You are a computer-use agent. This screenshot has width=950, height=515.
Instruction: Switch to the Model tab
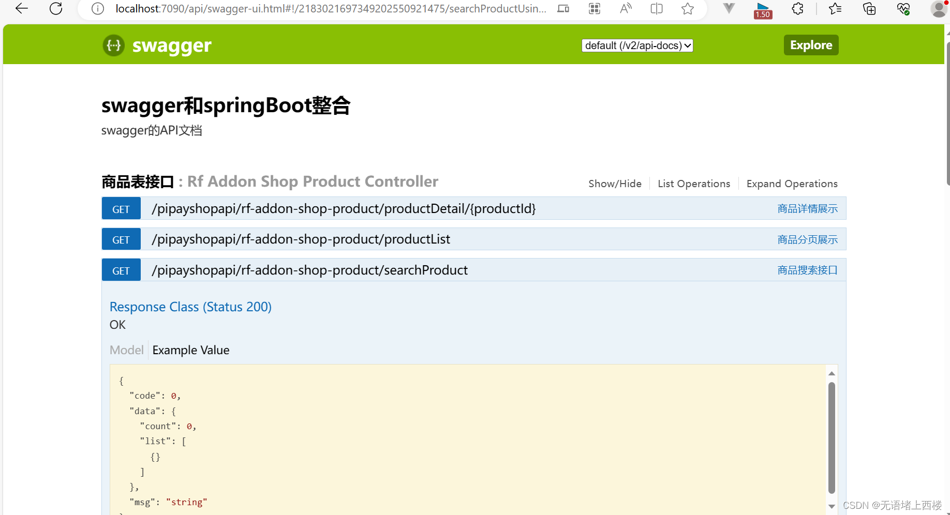(x=126, y=350)
